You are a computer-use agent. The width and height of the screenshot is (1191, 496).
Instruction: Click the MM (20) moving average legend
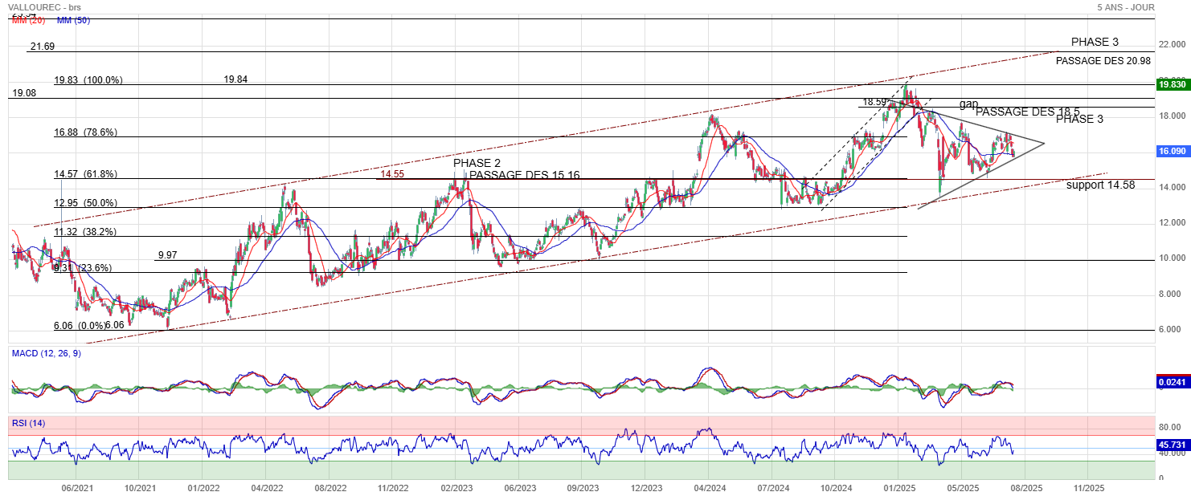coord(30,20)
